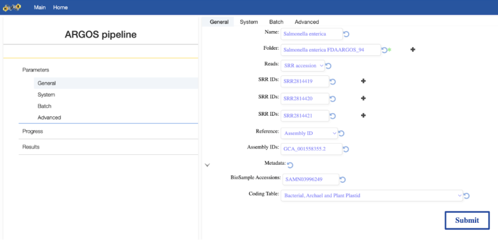The width and height of the screenshot is (498, 242).
Task: Reset the Reference dropdown value
Action: coord(341,133)
